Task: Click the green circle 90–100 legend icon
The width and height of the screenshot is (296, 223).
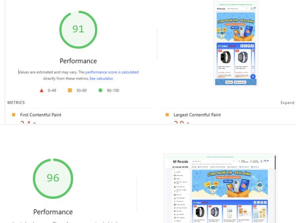Action: [x=101, y=90]
